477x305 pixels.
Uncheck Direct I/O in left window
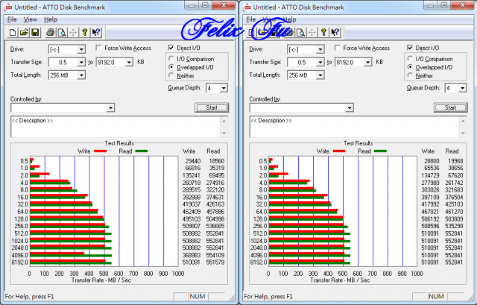click(x=171, y=48)
